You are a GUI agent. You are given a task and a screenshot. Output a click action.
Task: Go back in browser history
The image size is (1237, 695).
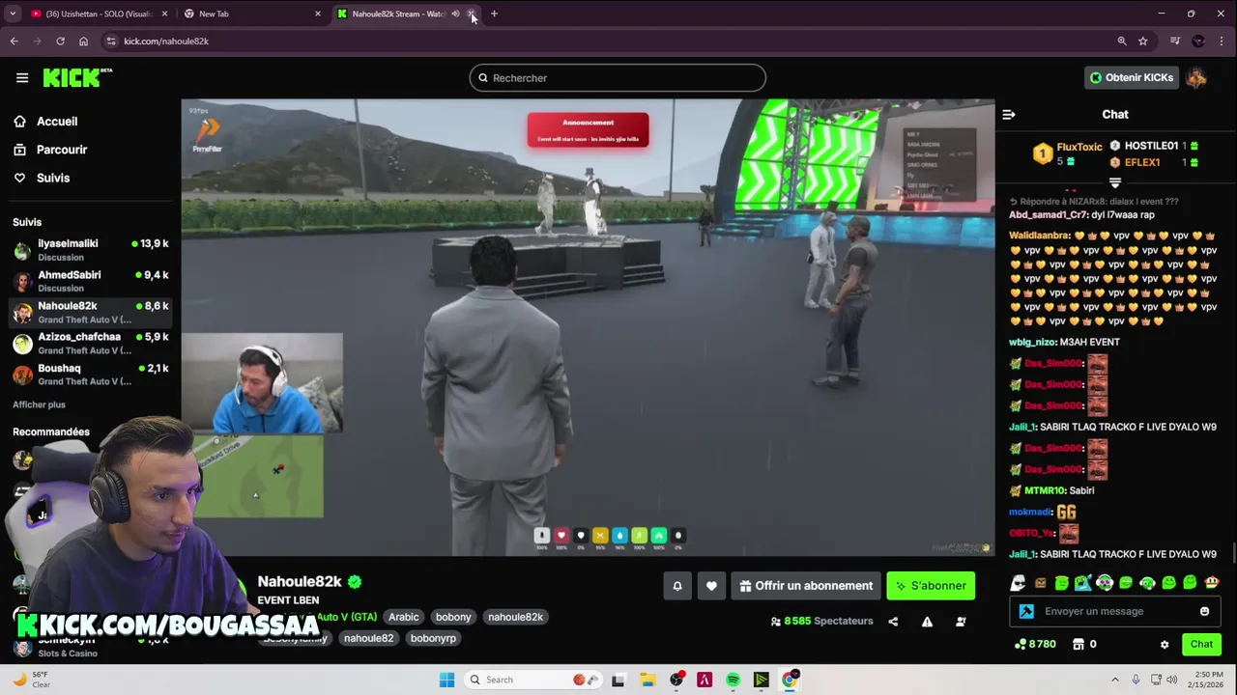click(x=14, y=42)
